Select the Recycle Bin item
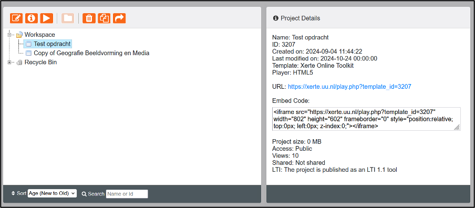This screenshot has height=208, width=475. pos(40,63)
